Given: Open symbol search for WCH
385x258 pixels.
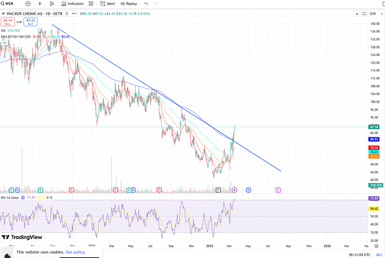Looking at the screenshot, I should pyautogui.click(x=7, y=4).
